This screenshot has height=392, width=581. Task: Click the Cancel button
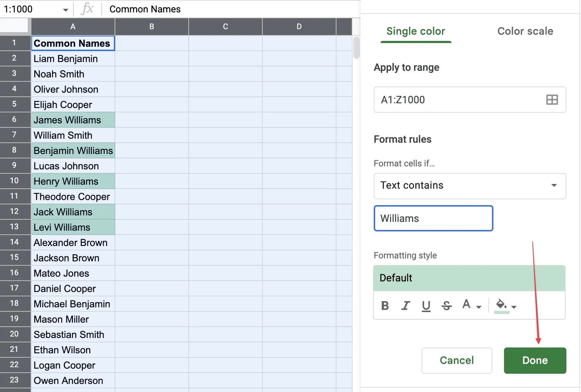click(457, 360)
